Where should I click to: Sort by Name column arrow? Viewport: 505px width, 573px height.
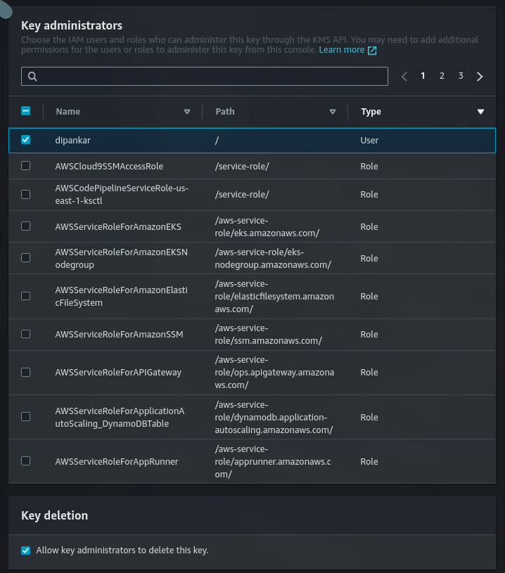point(187,112)
